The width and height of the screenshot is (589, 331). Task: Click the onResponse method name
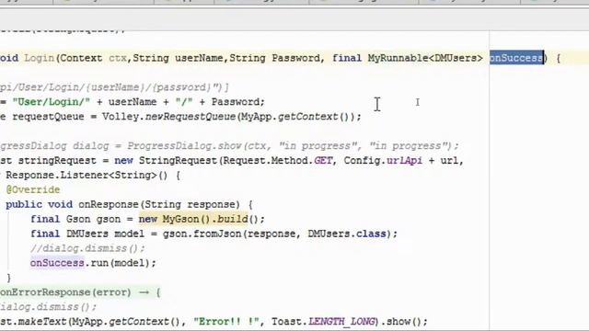(x=109, y=204)
